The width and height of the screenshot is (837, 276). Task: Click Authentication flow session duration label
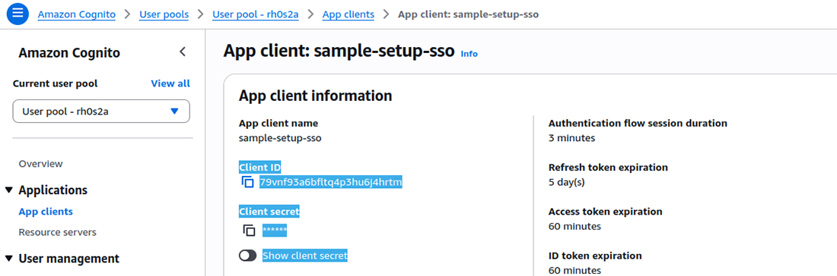click(x=638, y=124)
